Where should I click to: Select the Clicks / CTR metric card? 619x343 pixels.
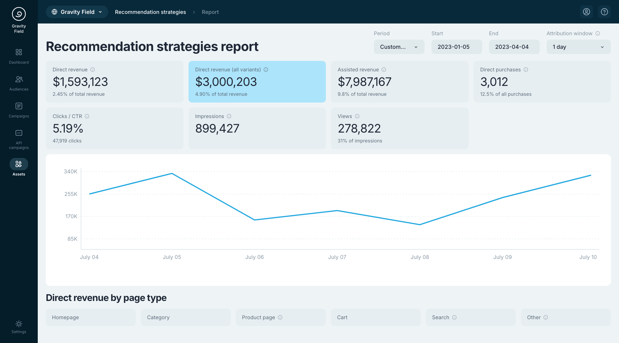(x=115, y=128)
